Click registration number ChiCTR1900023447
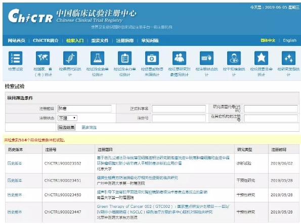This screenshot has width=301, height=224. pyautogui.click(x=63, y=212)
